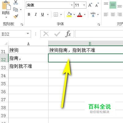Select row 39 header

pyautogui.click(x=4, y=114)
